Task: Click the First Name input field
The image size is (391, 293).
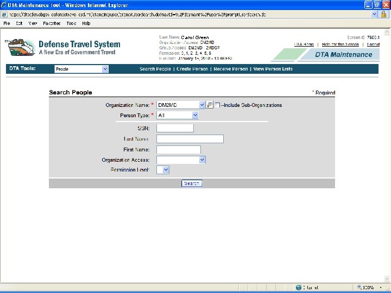Action: (x=179, y=150)
